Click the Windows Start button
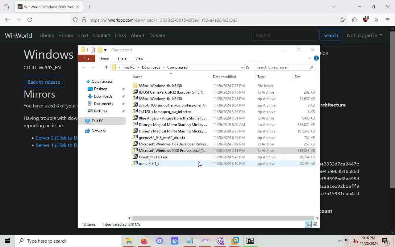 tap(7, 241)
